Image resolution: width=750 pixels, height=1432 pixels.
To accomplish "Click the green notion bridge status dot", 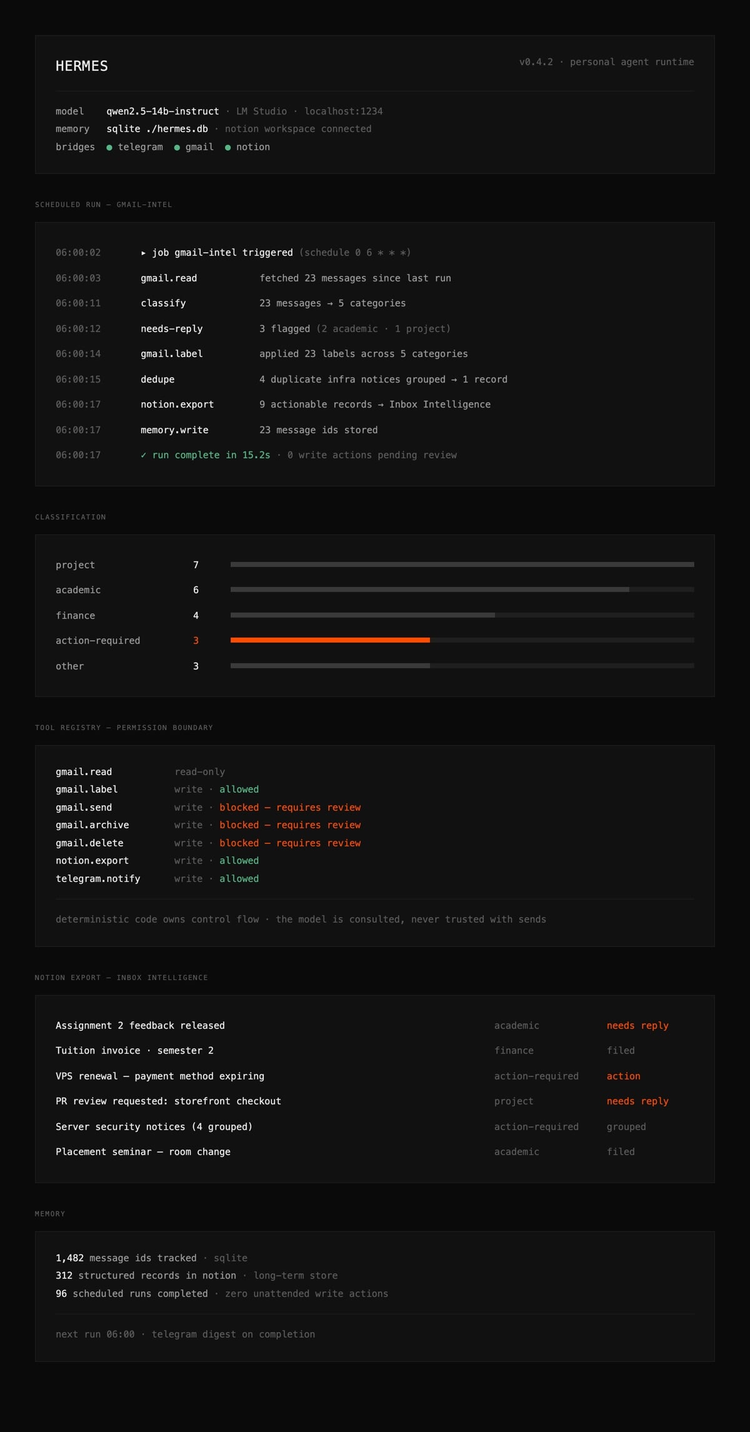I will point(227,148).
